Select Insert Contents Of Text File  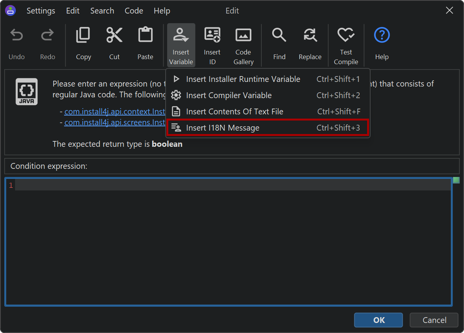[x=234, y=112]
